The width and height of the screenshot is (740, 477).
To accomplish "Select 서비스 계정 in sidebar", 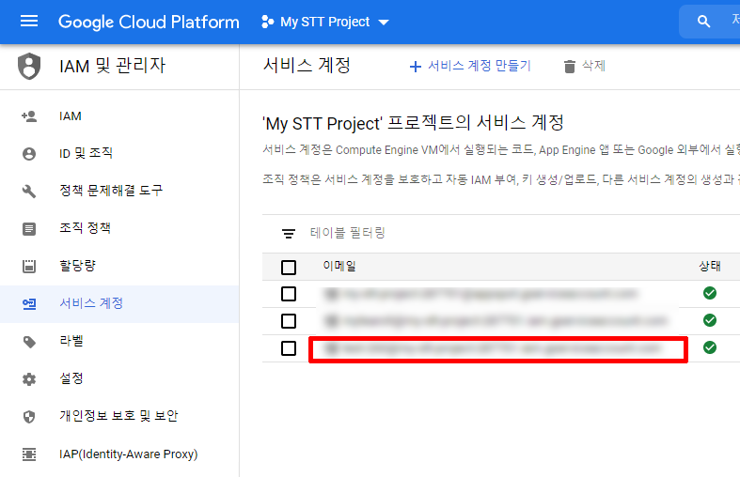I will pos(119,303).
